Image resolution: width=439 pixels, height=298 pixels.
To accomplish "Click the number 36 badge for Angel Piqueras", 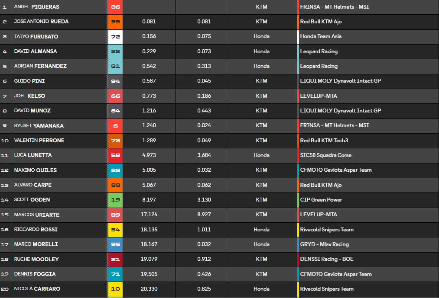I will 116,7.
